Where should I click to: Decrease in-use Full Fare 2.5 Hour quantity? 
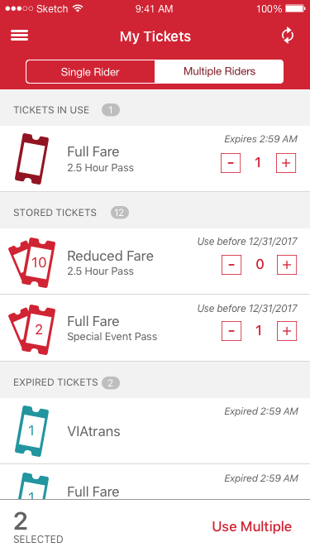pyautogui.click(x=231, y=163)
